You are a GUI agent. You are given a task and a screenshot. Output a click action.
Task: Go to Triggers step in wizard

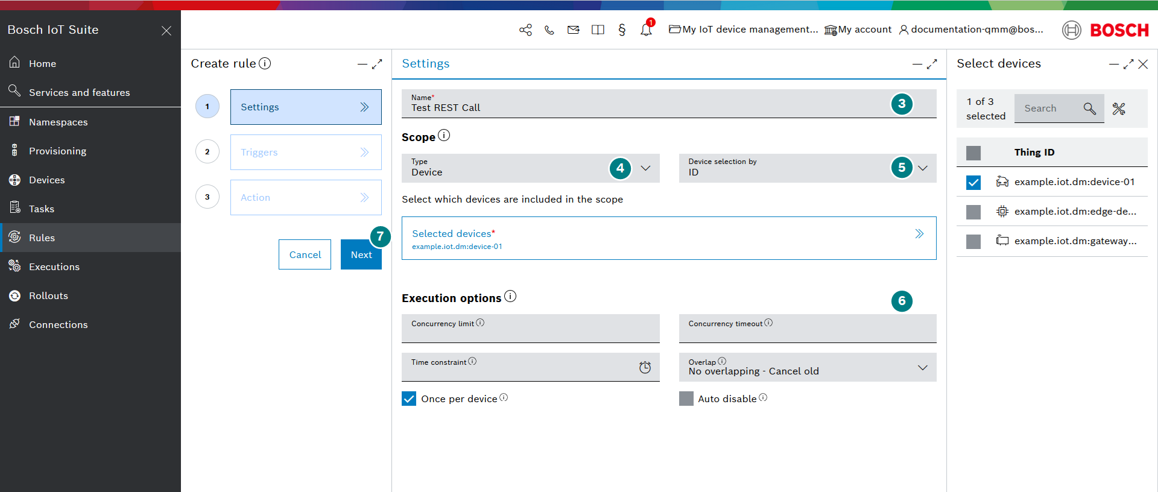coord(306,152)
